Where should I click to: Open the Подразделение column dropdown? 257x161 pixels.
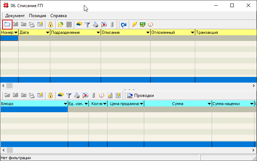point(98,32)
